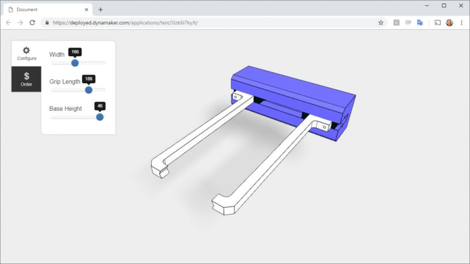Open the Chrome three-dot menu
This screenshot has width=470, height=264.
tap(462, 23)
